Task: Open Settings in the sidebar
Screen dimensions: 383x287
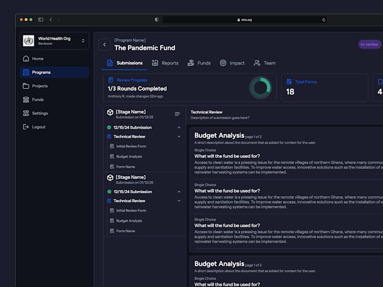Action: (55, 113)
